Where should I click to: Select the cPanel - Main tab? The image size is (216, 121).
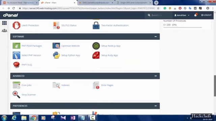click(x=58, y=3)
